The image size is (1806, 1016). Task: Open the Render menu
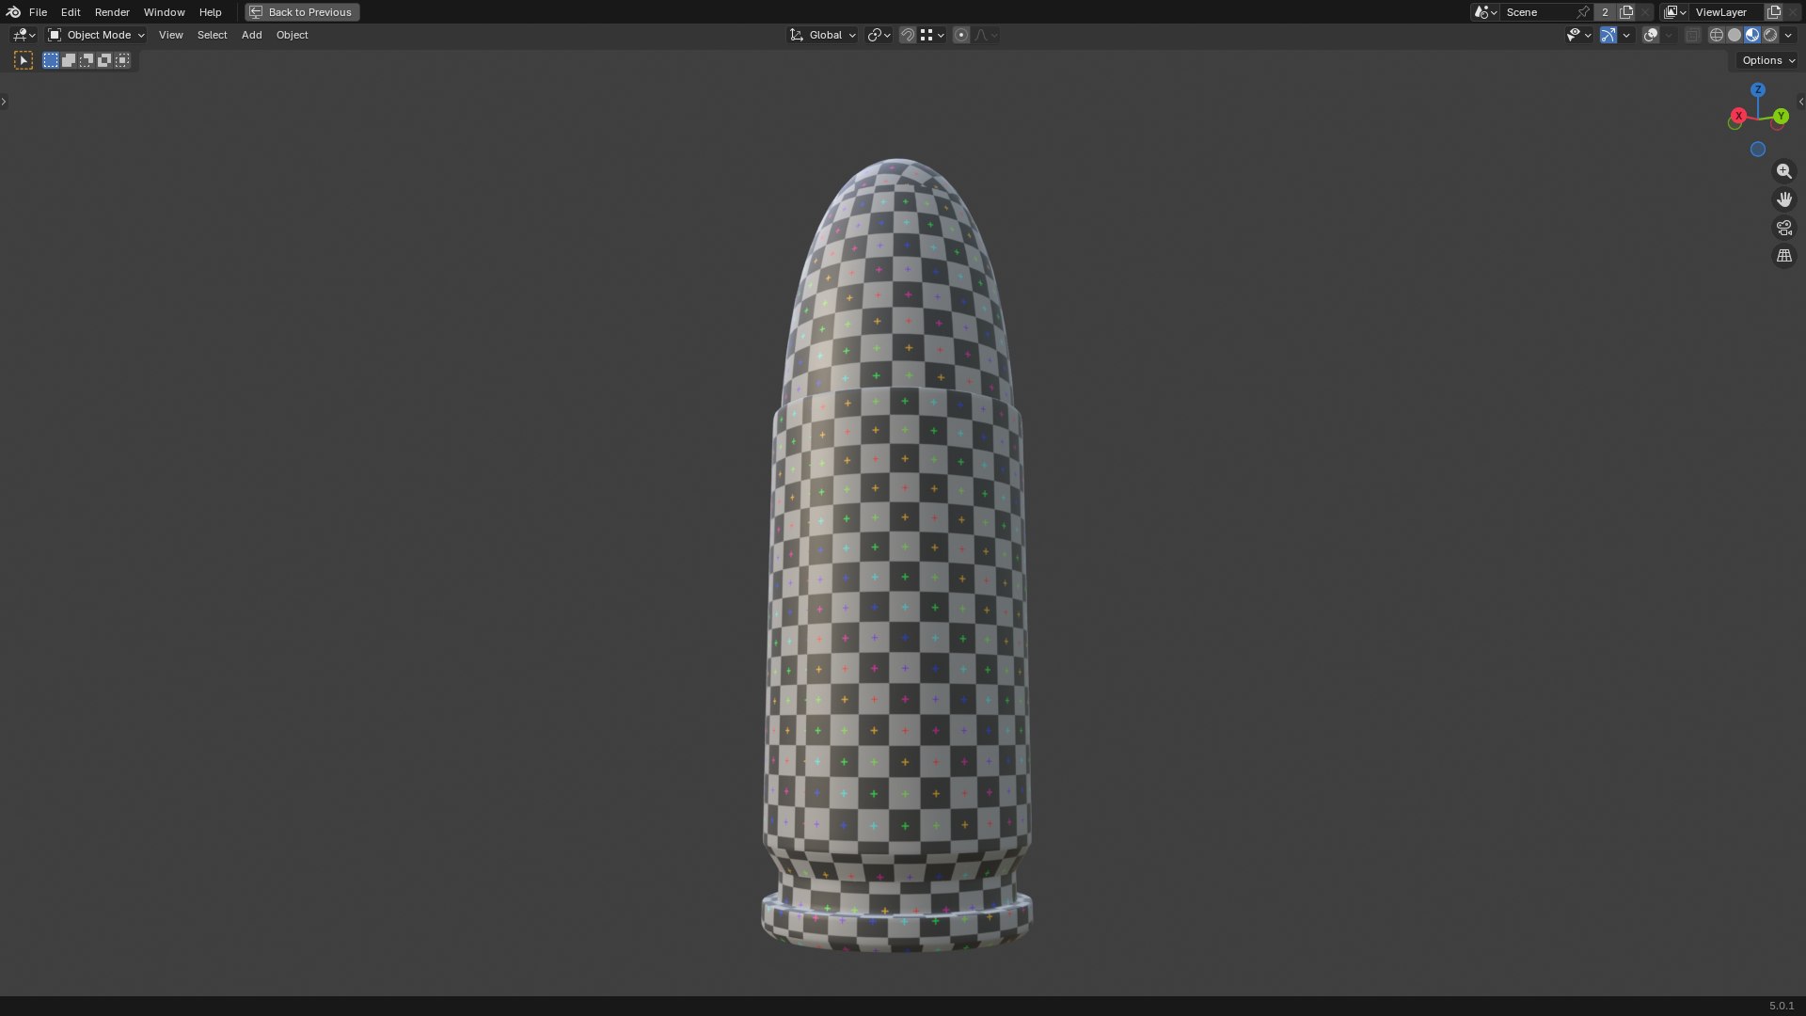click(112, 12)
